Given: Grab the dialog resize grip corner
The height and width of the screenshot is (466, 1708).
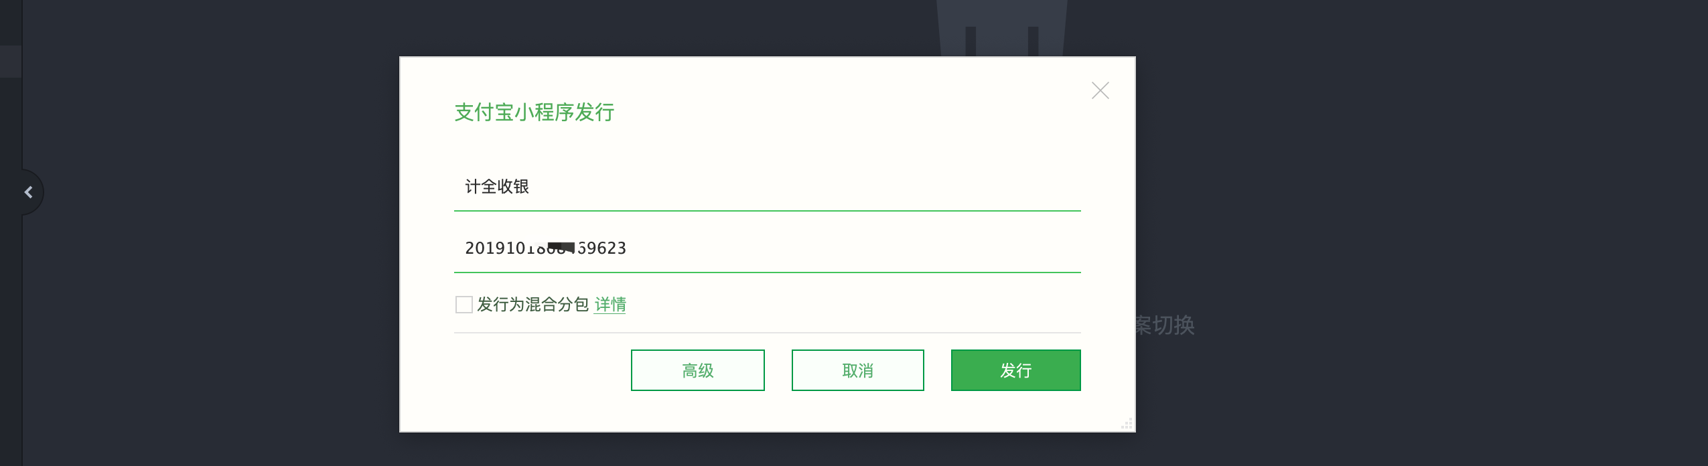Looking at the screenshot, I should [1127, 424].
